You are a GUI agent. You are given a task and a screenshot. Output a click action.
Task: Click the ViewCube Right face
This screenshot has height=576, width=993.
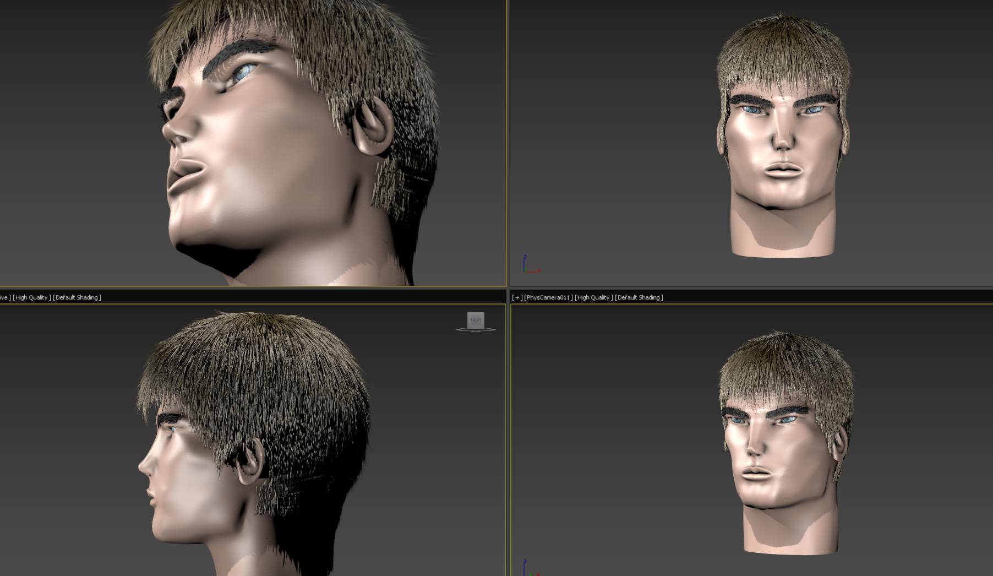(476, 320)
